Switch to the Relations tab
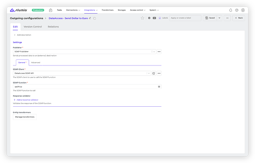This screenshot has width=255, height=163. (53, 27)
